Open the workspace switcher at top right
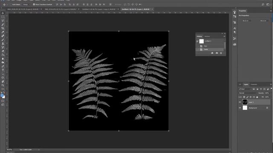The height and width of the screenshot is (153, 273). pyautogui.click(x=268, y=5)
